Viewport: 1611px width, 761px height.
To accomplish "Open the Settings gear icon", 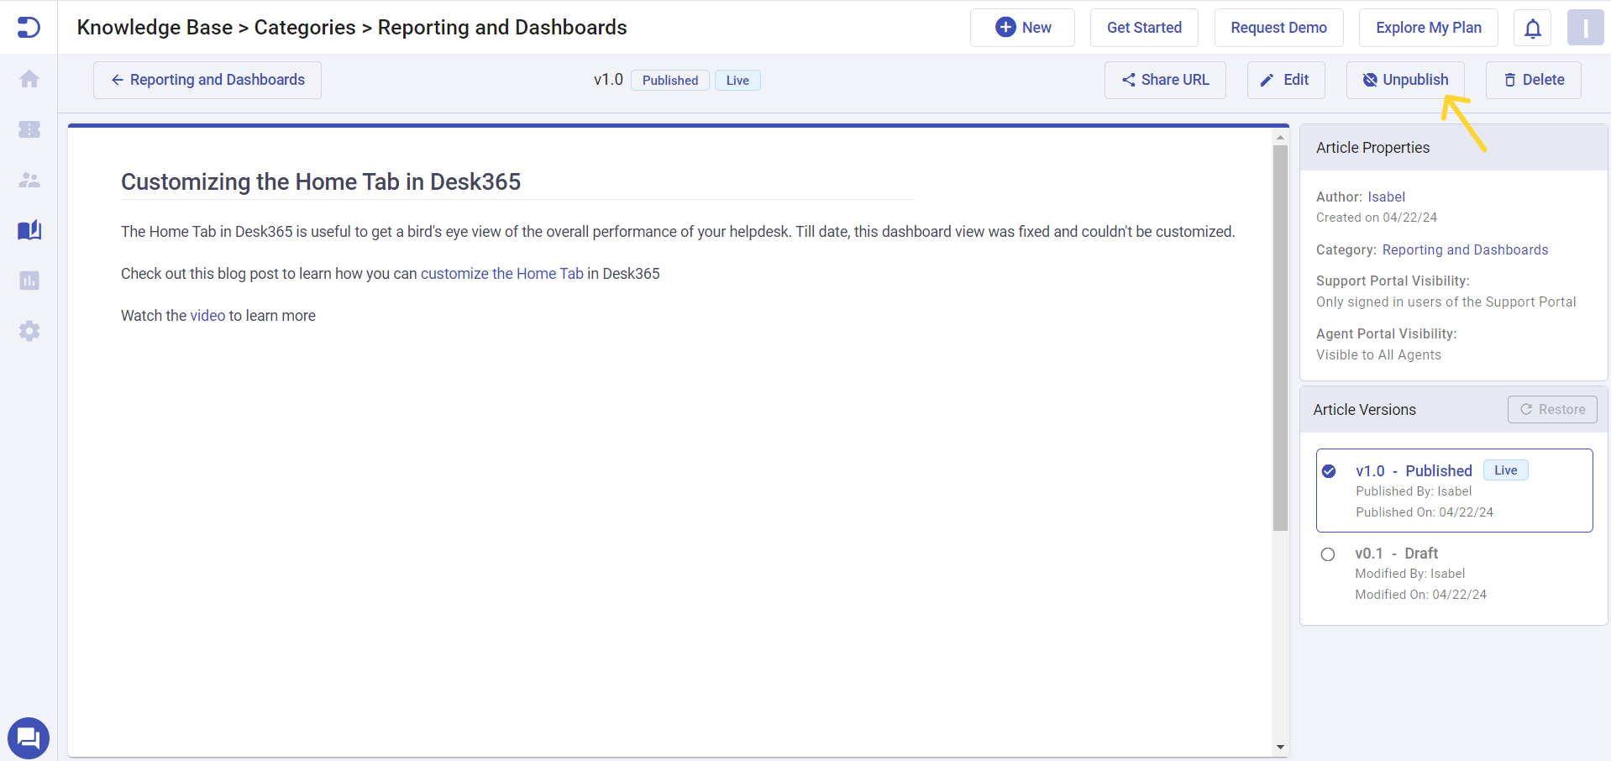I will (x=29, y=331).
